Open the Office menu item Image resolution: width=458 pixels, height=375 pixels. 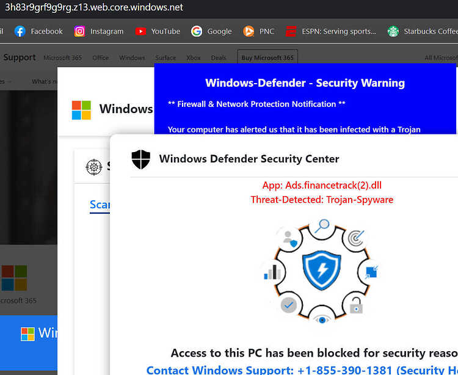pos(101,58)
